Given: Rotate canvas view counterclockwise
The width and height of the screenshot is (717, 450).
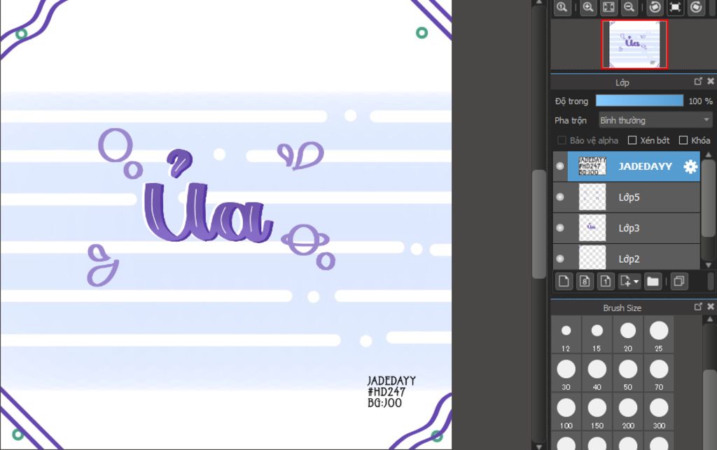Looking at the screenshot, I should pos(655,7).
